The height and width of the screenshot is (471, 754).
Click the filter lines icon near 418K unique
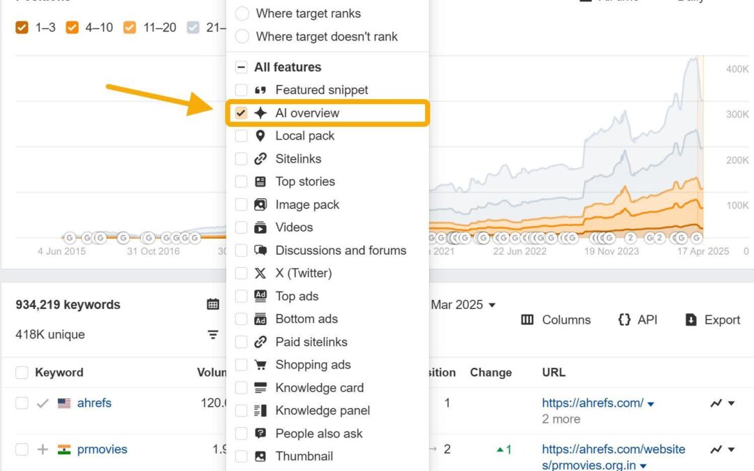click(213, 334)
